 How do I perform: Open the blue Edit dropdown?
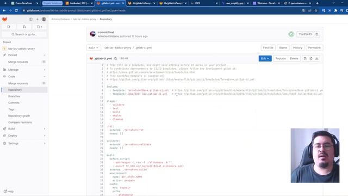(265, 58)
